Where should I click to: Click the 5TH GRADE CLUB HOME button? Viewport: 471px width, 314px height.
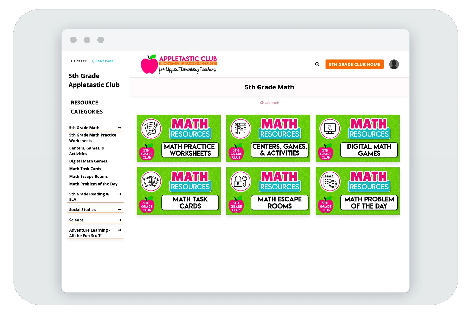(354, 64)
